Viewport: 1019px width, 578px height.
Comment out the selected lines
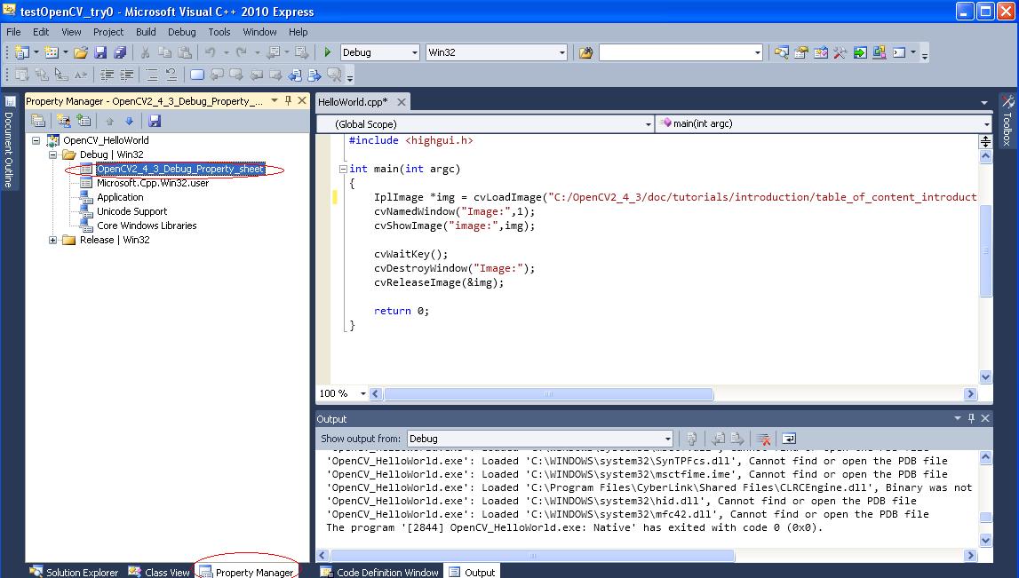coord(151,75)
